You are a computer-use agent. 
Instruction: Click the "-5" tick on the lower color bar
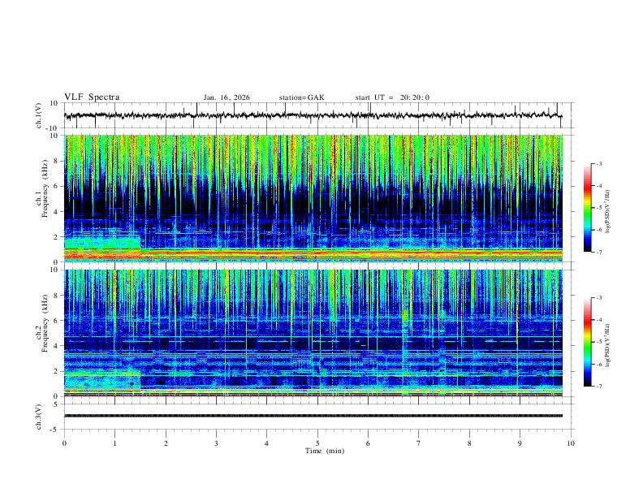coord(598,342)
